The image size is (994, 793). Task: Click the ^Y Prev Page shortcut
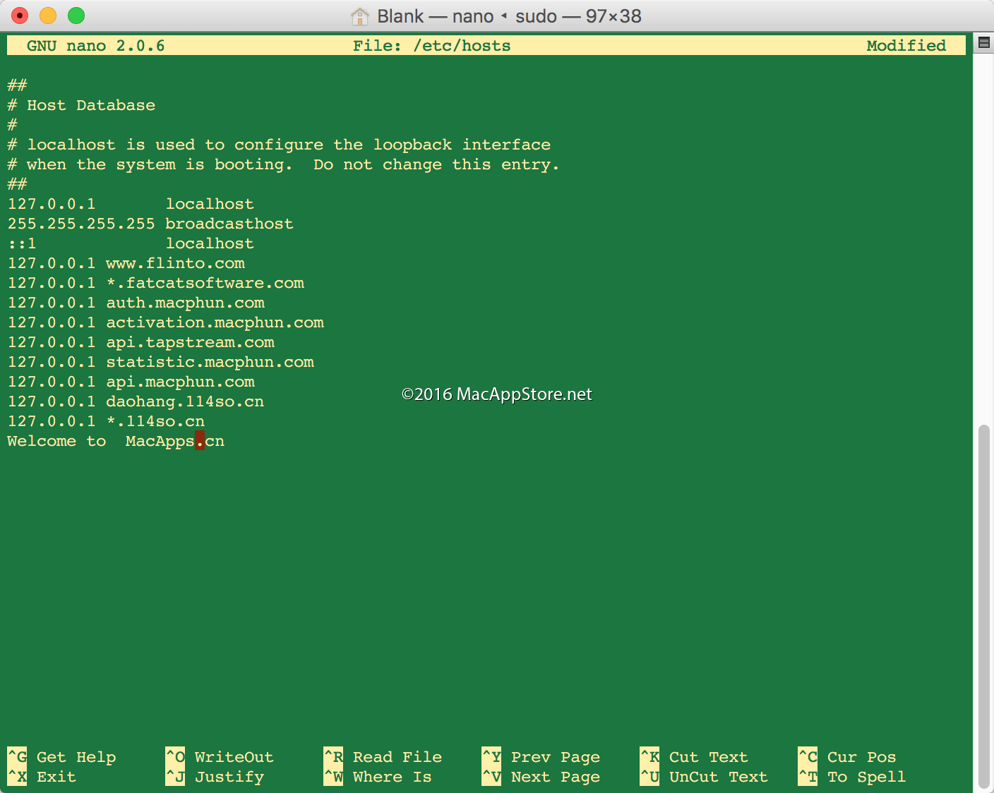click(541, 757)
